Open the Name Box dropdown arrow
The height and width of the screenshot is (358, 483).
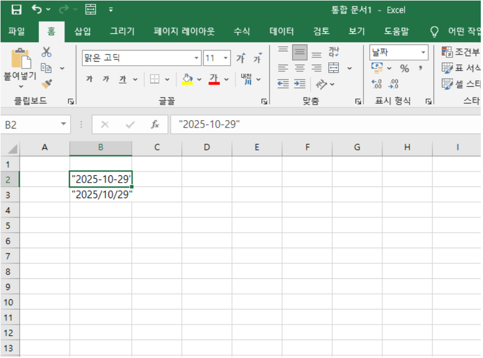pos(63,125)
